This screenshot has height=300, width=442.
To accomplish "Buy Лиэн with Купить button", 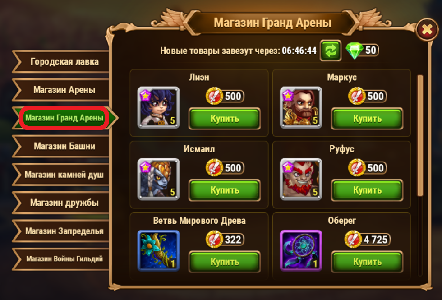I will 225,119.
